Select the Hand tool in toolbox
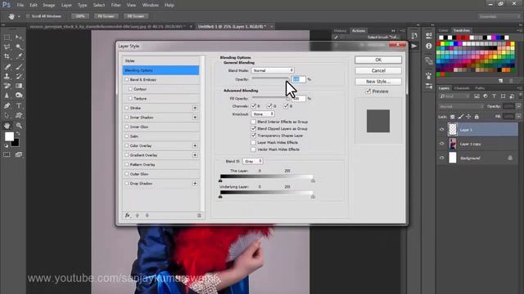 [x=7, y=126]
